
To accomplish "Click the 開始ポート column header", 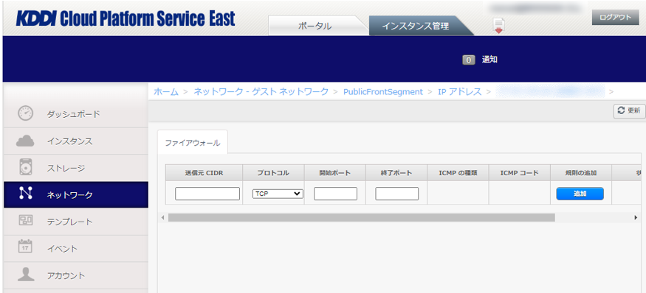I will point(335,173).
